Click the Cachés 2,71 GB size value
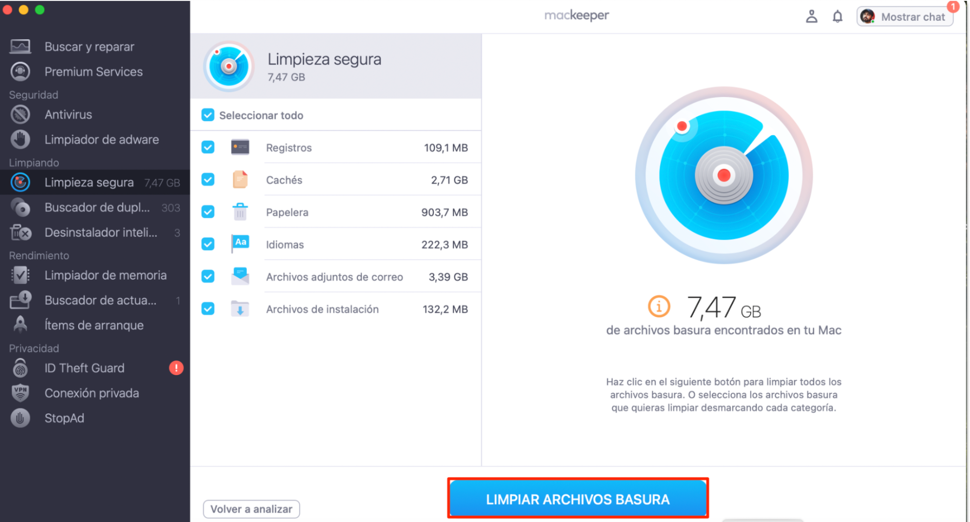 pos(449,180)
